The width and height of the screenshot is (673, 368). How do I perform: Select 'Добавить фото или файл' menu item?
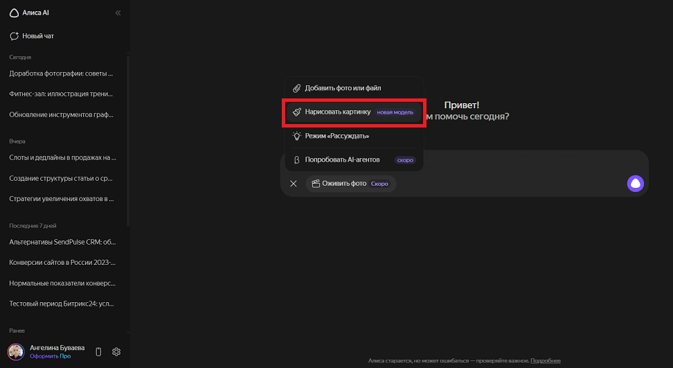354,88
